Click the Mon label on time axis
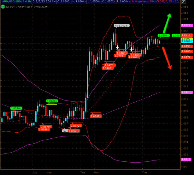Viewport: 194px width, 175px height. click(49, 172)
